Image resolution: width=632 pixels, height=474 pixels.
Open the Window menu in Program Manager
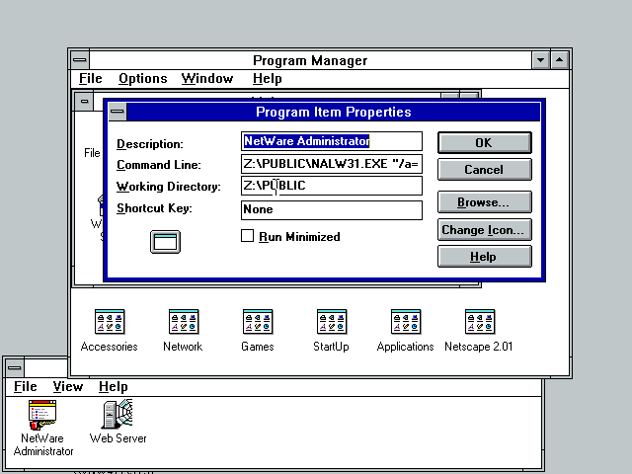[207, 79]
